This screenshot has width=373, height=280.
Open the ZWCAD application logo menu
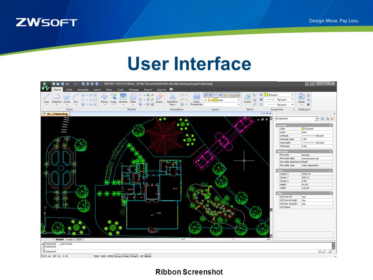[45, 87]
